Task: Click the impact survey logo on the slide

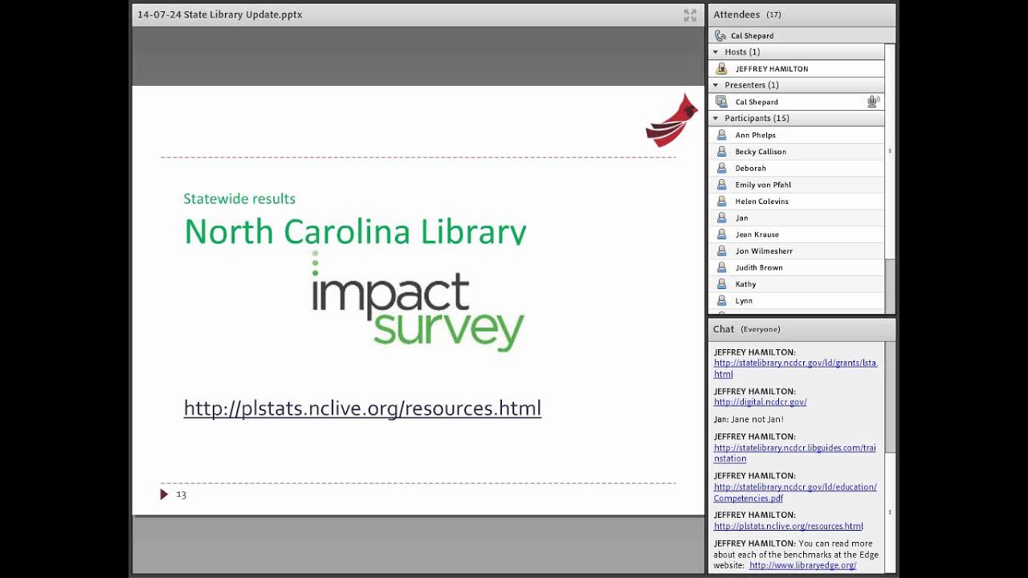Action: click(x=418, y=302)
